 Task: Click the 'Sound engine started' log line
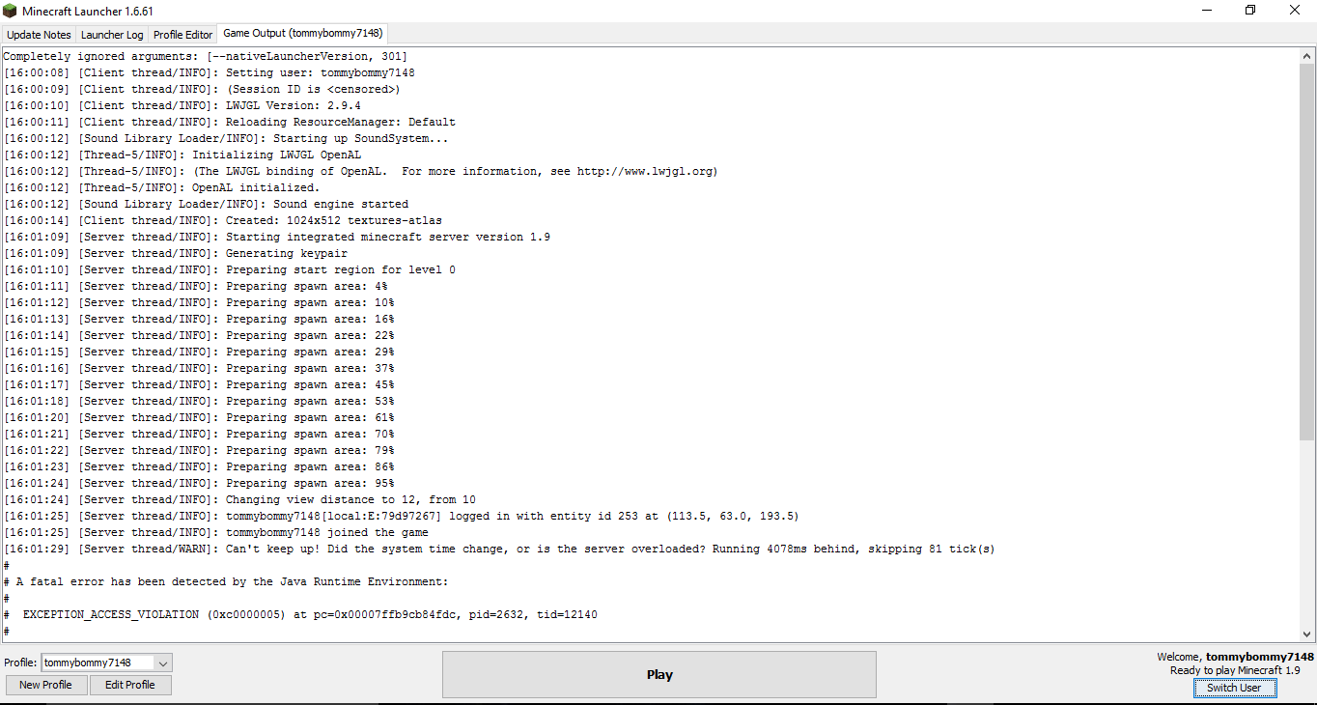pyautogui.click(x=206, y=204)
